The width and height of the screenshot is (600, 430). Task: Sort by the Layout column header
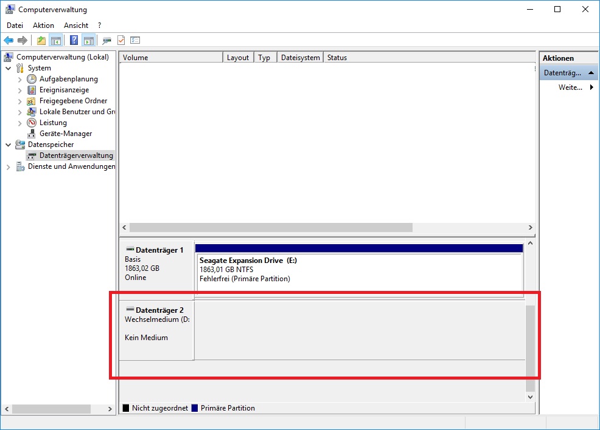pyautogui.click(x=239, y=57)
